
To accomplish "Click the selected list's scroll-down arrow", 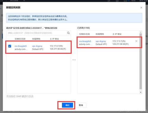I will [x=141, y=92].
